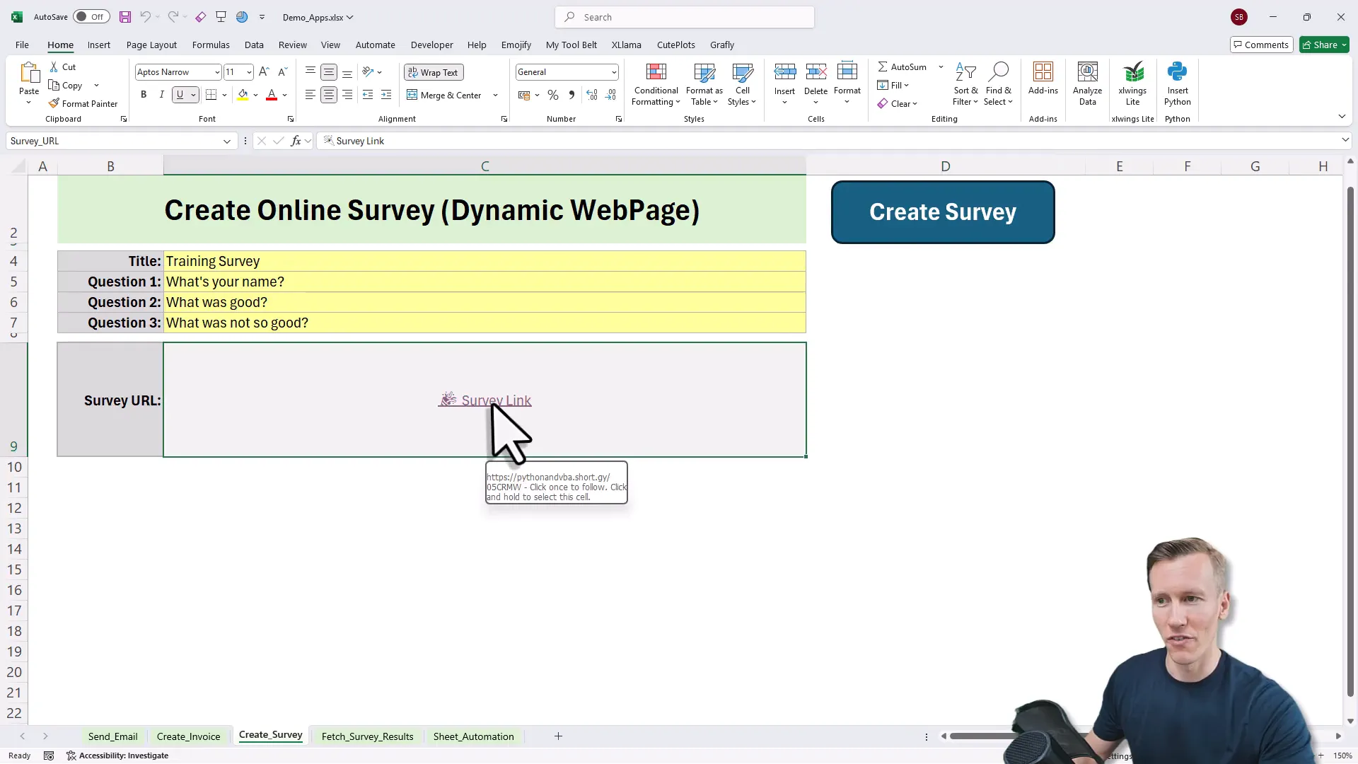Apply Percent Style formatting

(x=553, y=94)
